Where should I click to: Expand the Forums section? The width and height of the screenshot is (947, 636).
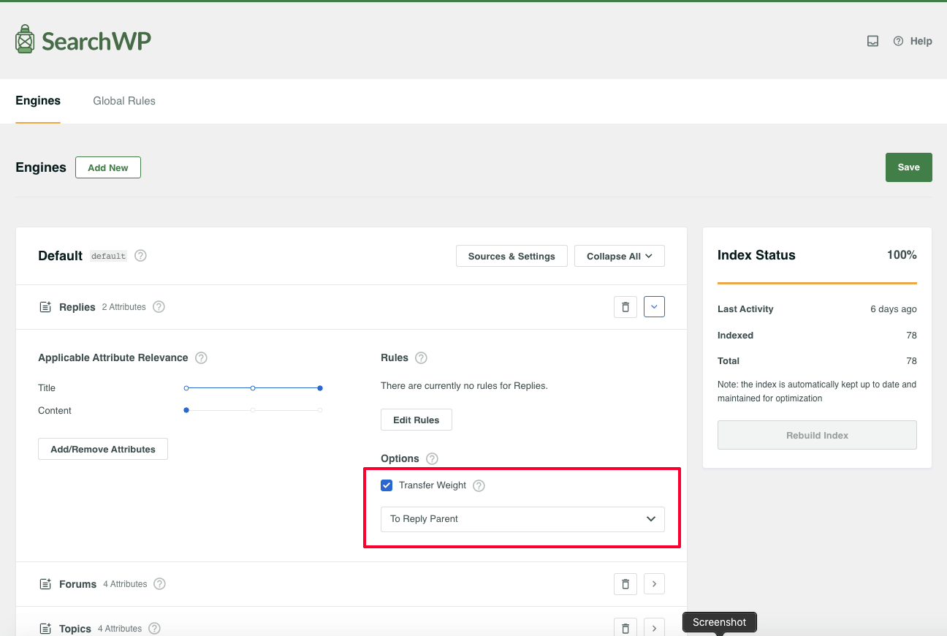654,584
